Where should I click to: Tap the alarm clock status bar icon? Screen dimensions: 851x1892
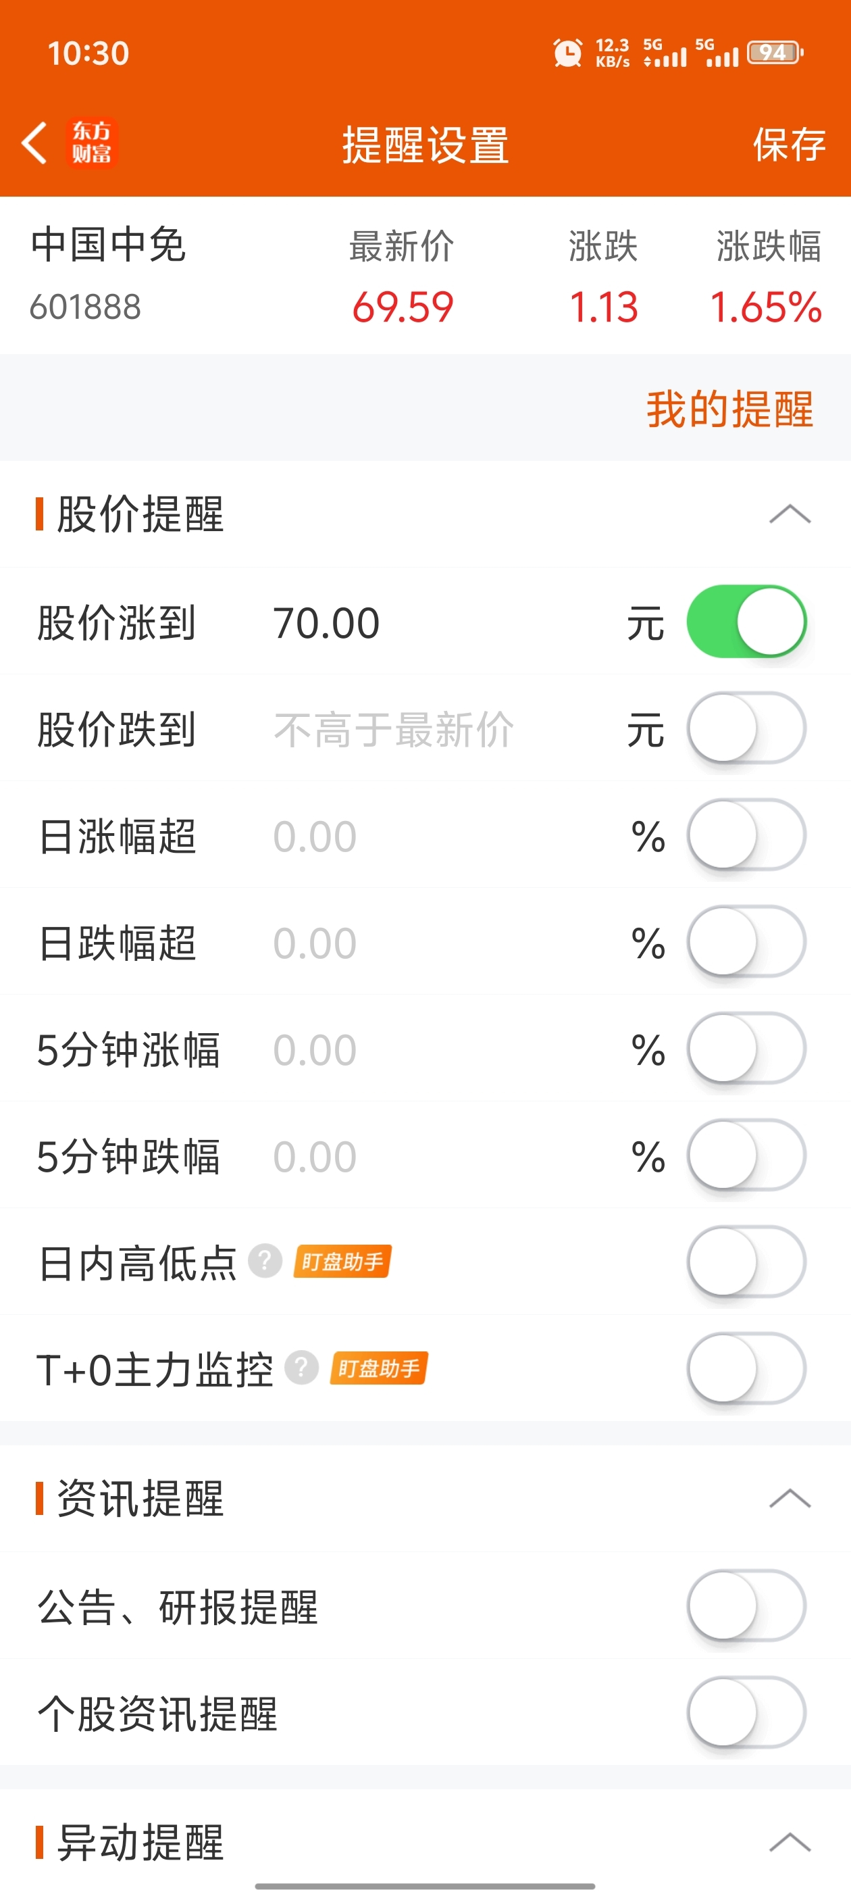click(567, 53)
